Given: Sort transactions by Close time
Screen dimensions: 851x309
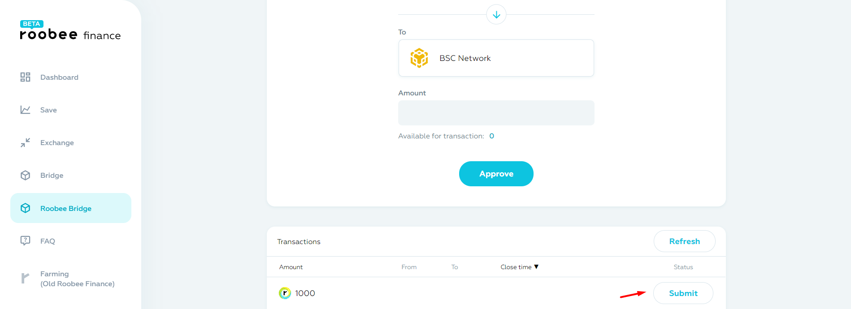Looking at the screenshot, I should 520,267.
